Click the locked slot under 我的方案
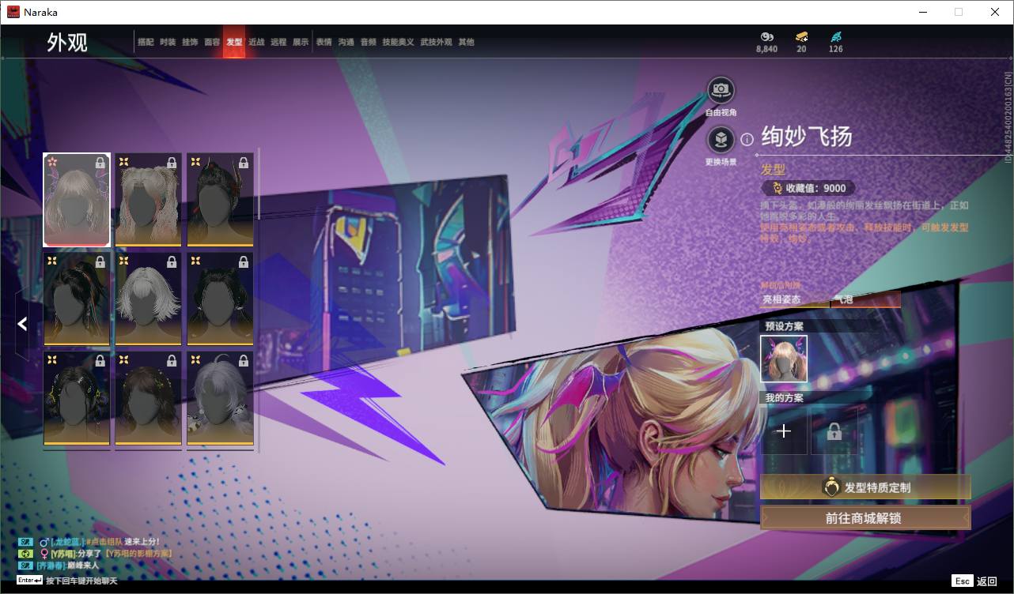The height and width of the screenshot is (594, 1014). coord(834,431)
